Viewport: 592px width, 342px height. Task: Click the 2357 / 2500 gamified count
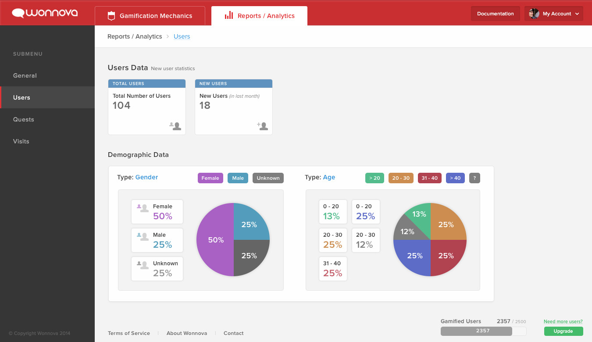pos(511,321)
